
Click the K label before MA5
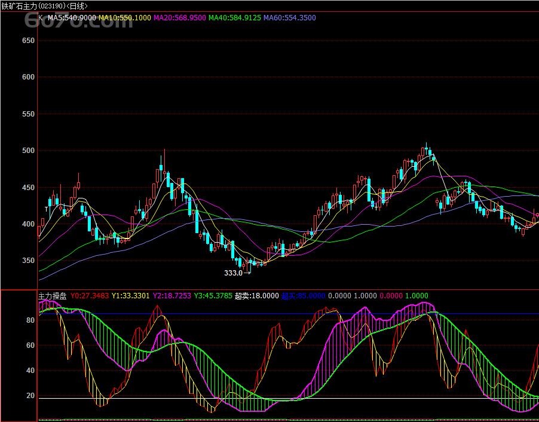pyautogui.click(x=41, y=18)
